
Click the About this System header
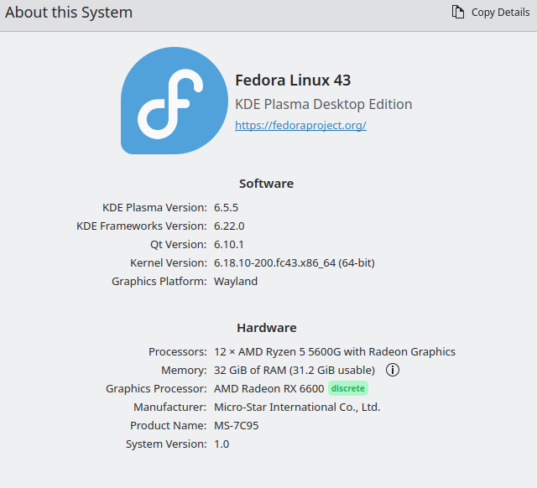(69, 13)
